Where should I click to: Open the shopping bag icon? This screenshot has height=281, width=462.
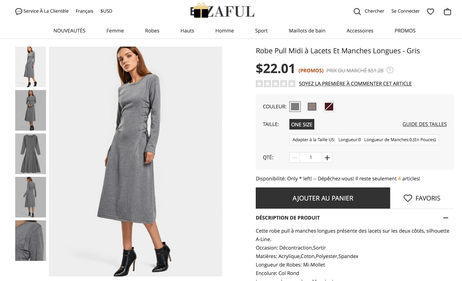447,12
